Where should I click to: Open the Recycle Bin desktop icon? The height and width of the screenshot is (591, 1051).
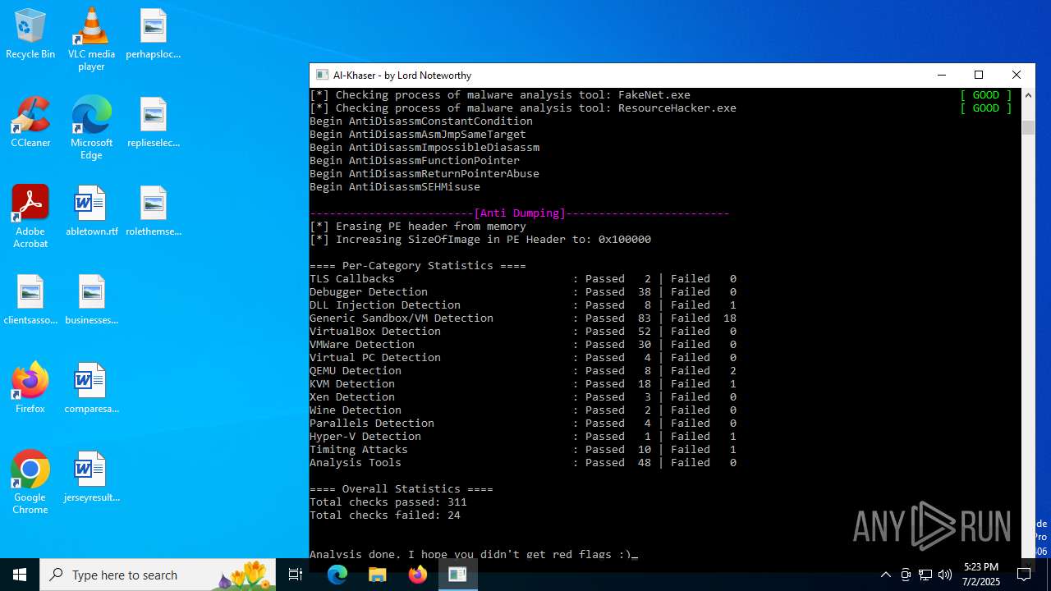(x=30, y=34)
